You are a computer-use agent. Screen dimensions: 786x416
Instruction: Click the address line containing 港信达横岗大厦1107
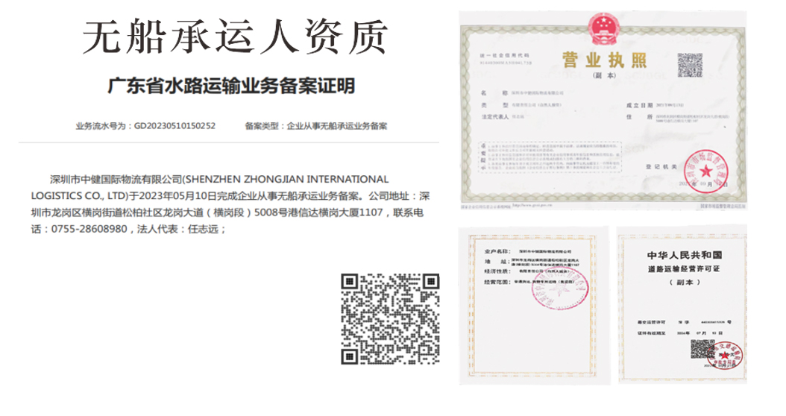227,212
